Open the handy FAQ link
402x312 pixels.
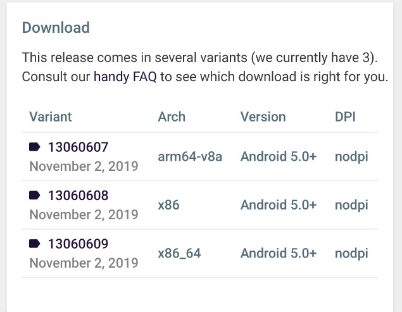click(125, 77)
